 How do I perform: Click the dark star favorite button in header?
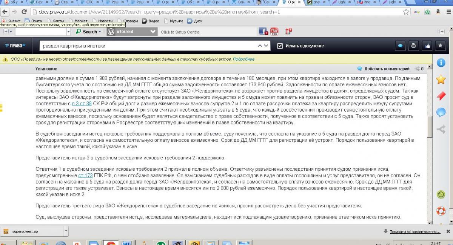tap(439, 46)
